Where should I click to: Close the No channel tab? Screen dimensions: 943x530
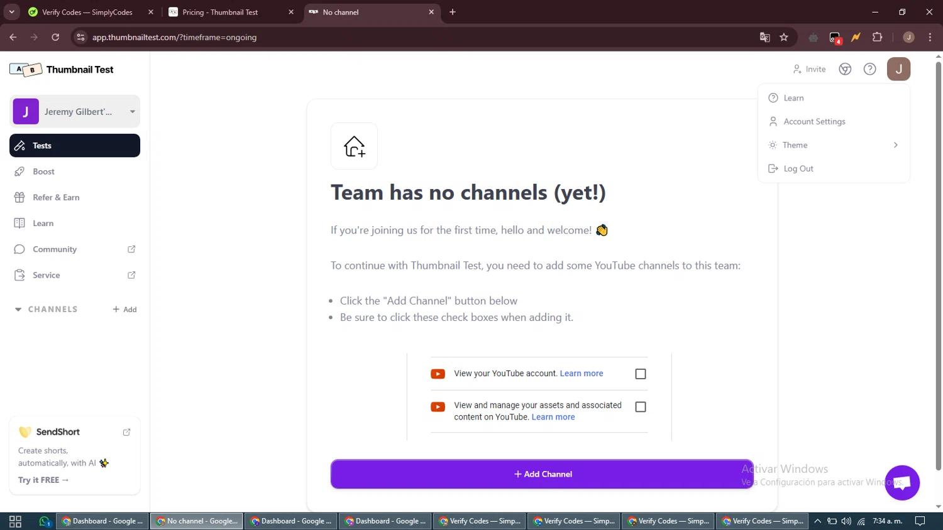click(431, 12)
